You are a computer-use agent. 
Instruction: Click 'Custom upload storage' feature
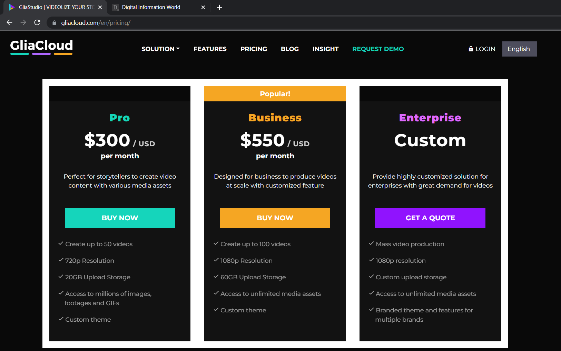click(x=411, y=277)
